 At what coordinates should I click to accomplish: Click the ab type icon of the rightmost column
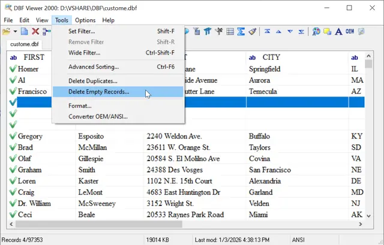[355, 58]
